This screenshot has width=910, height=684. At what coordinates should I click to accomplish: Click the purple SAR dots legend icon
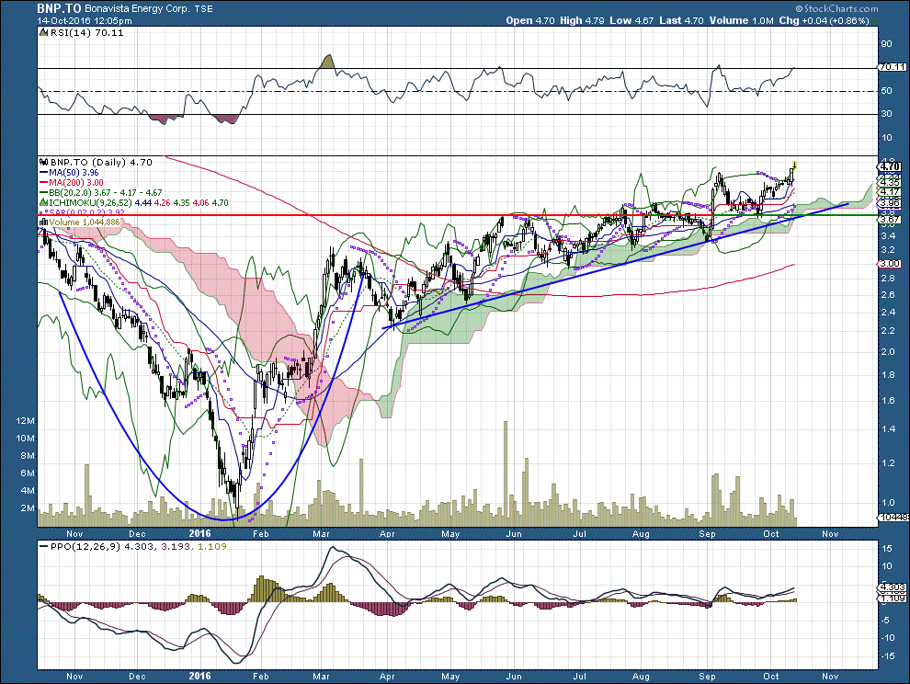[x=43, y=213]
